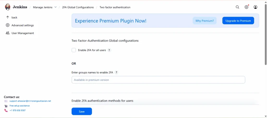Screen dimensions: 267x118
Task: Open Advanced settings in the sidebar
Action: [22, 25]
